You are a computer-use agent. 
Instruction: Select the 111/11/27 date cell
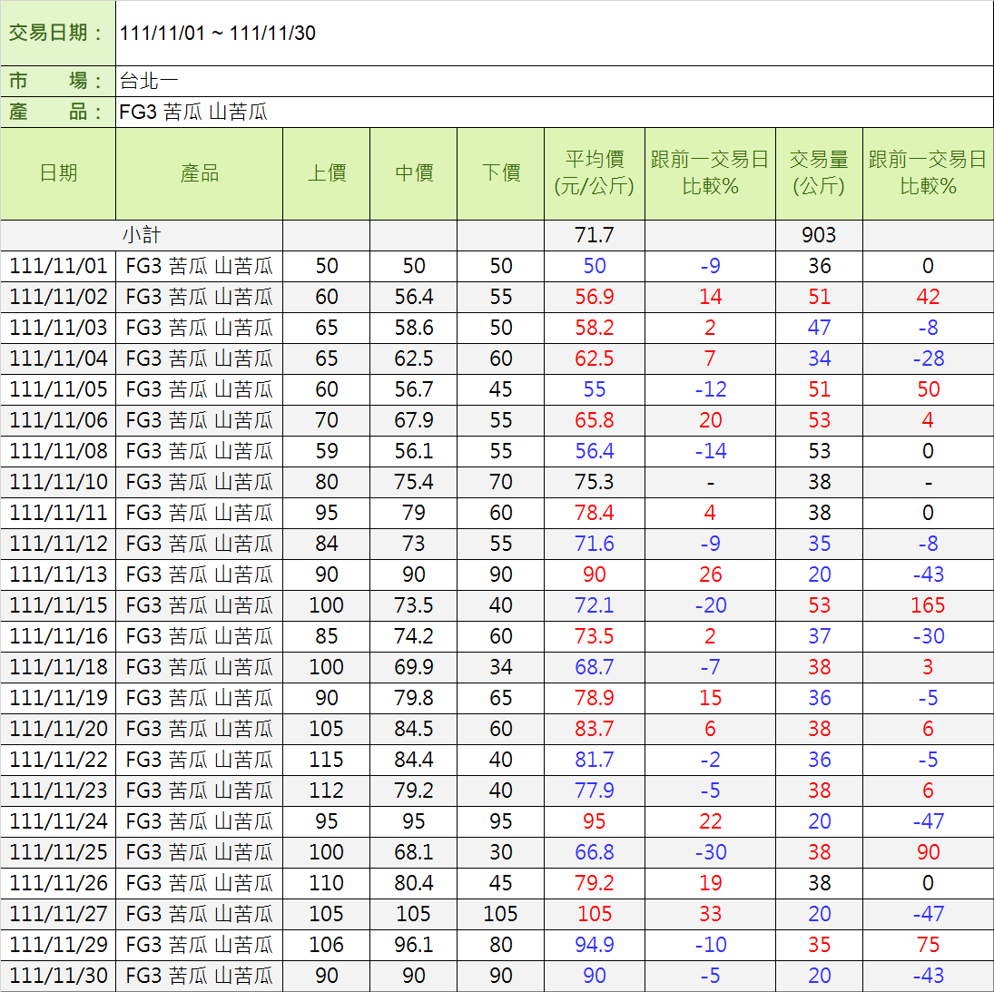(58, 914)
